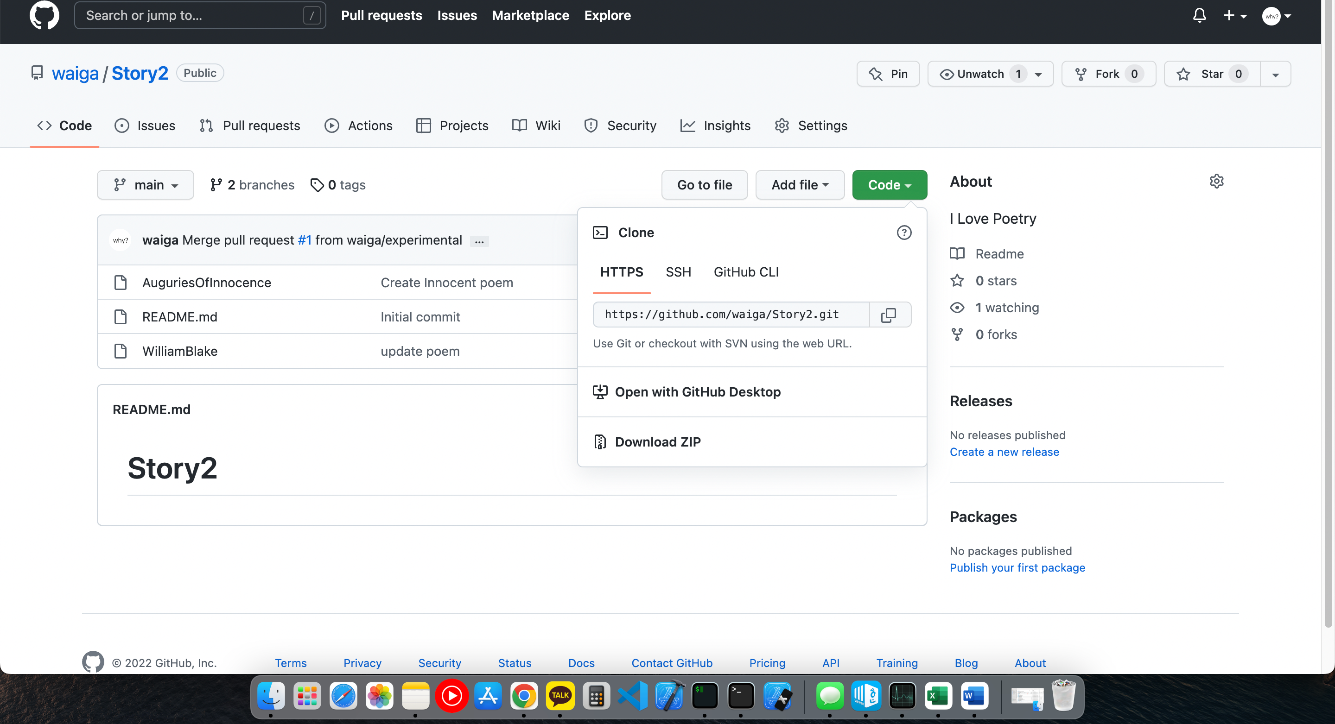1335x724 pixels.
Task: Expand the Add file dropdown
Action: click(x=800, y=185)
